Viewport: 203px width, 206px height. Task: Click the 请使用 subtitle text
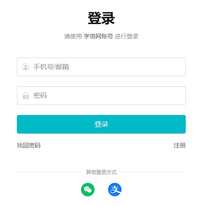point(73,36)
